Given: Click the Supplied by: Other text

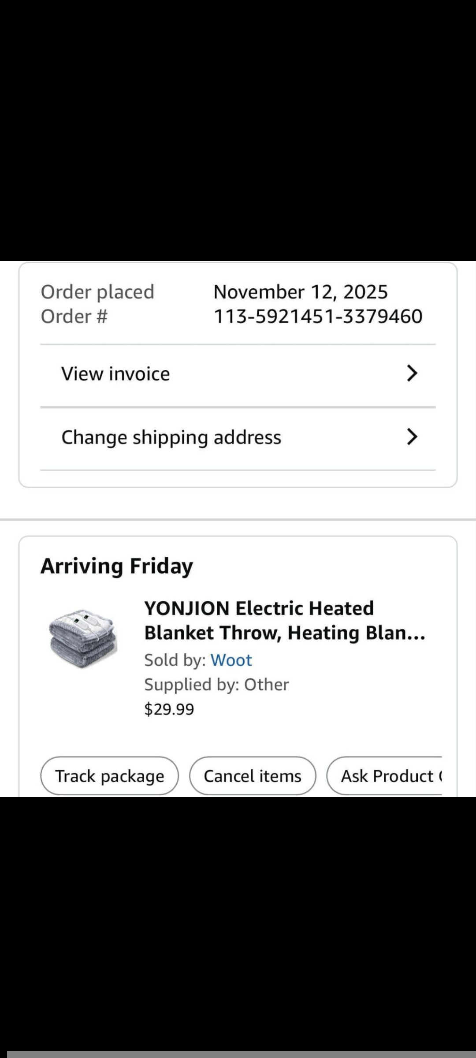Looking at the screenshot, I should [216, 685].
